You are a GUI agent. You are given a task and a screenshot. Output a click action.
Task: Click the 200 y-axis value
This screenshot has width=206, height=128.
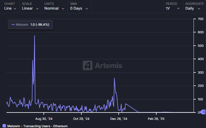201,86
